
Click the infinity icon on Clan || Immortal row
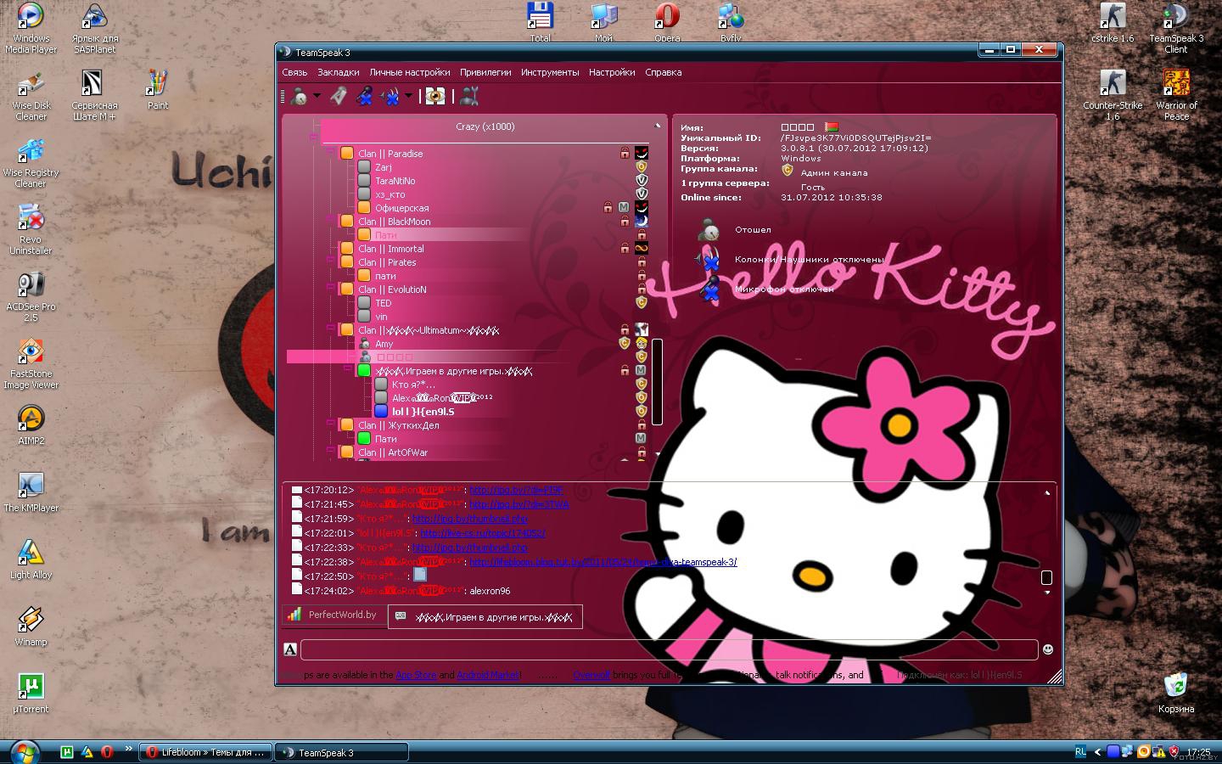[642, 249]
